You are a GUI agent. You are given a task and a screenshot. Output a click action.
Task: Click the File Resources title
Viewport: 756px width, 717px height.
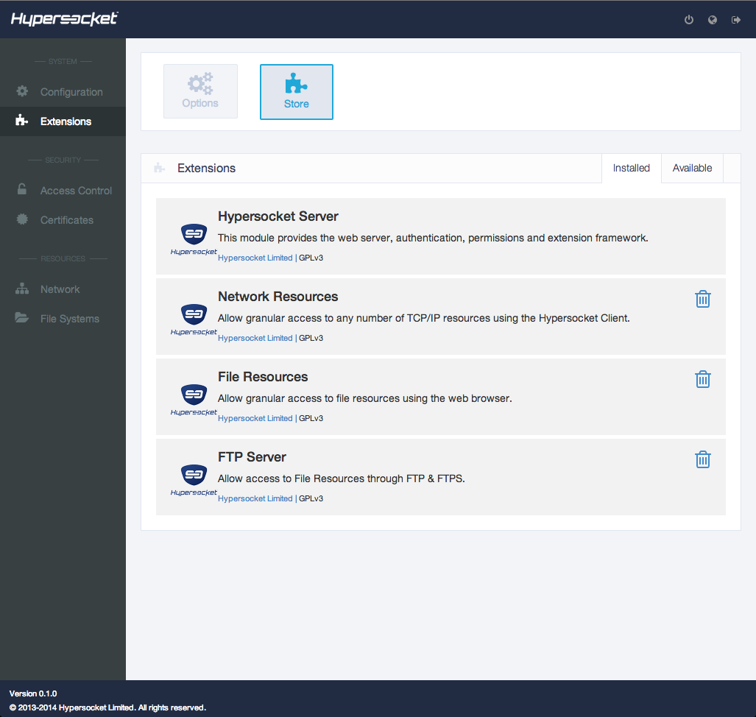[x=263, y=377]
